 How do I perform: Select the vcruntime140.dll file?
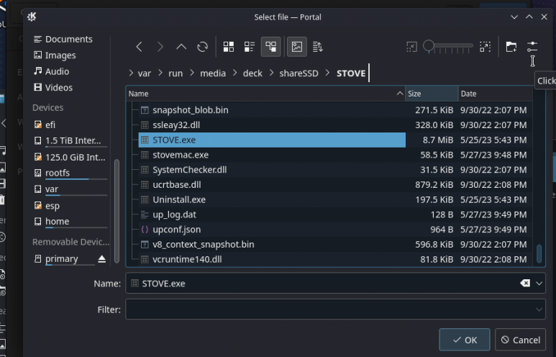point(187,259)
